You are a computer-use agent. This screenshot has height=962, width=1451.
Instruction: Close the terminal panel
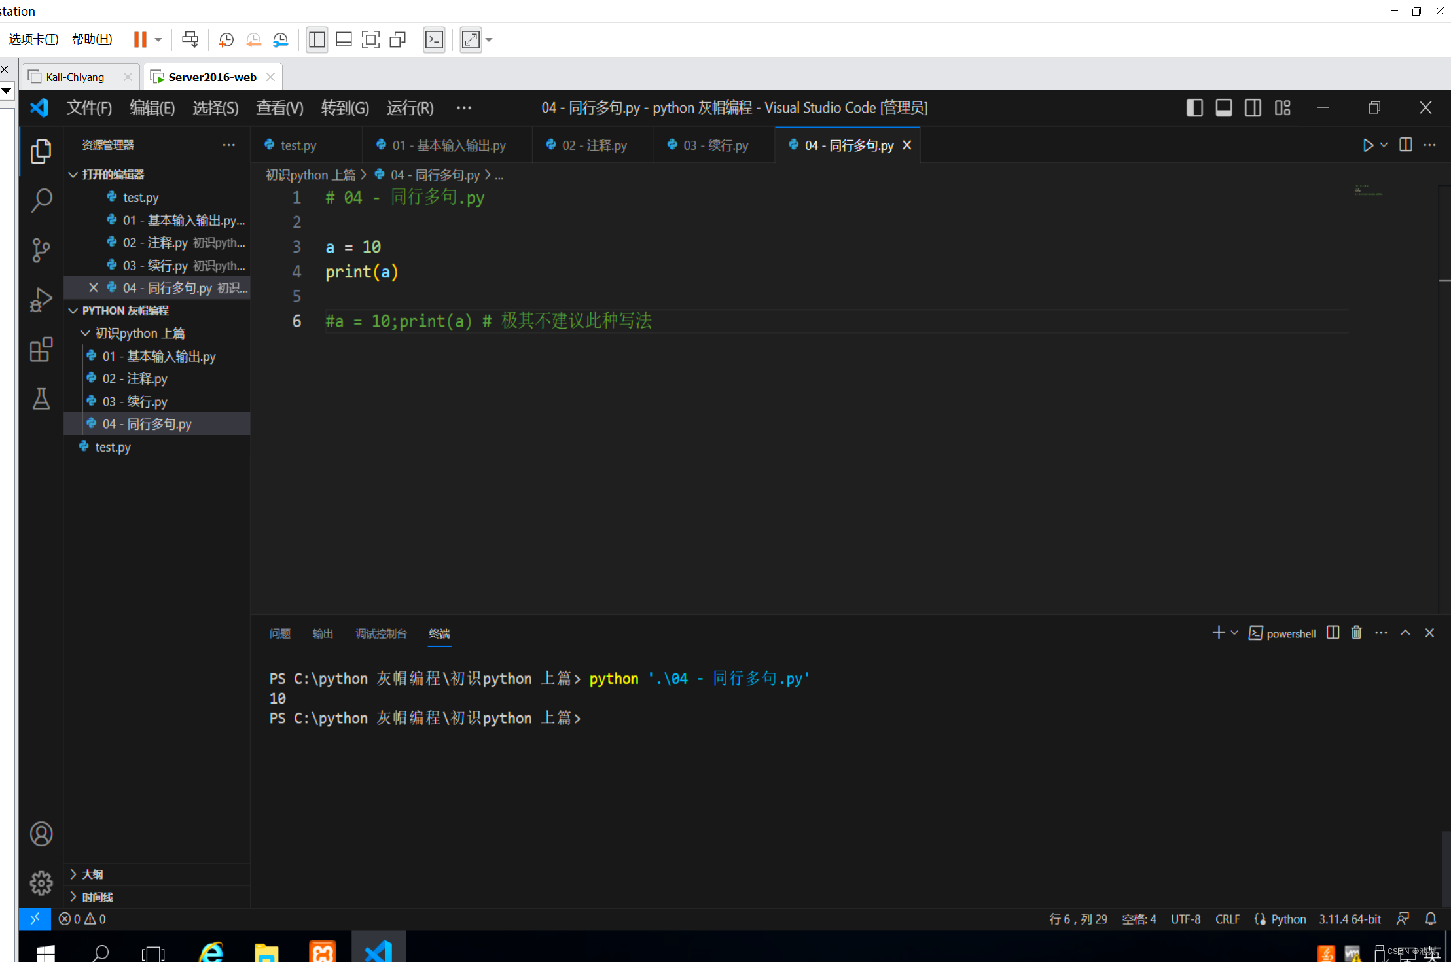(x=1429, y=633)
